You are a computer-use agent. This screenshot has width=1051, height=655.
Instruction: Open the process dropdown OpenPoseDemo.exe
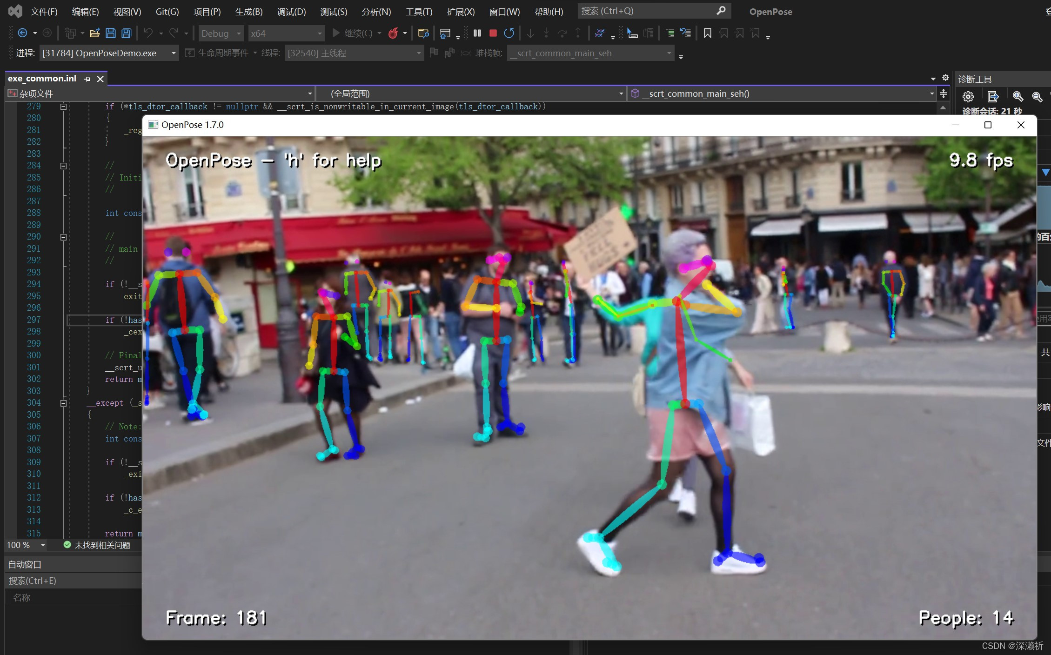[173, 53]
